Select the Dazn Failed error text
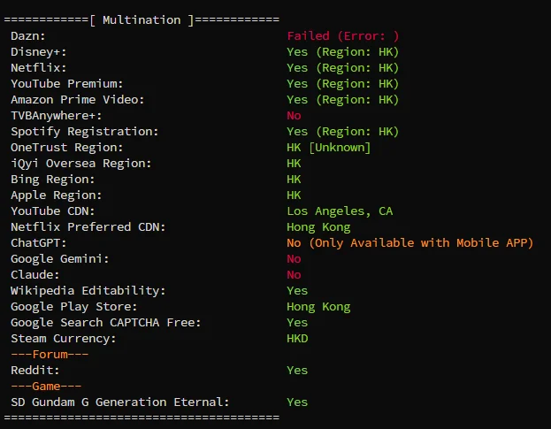The height and width of the screenshot is (429, 551). [343, 36]
